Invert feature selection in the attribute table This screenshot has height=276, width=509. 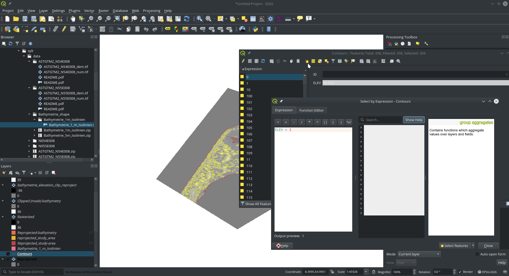pyautogui.click(x=319, y=61)
